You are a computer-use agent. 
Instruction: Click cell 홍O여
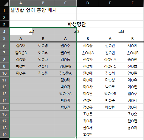click(x=133, y=128)
